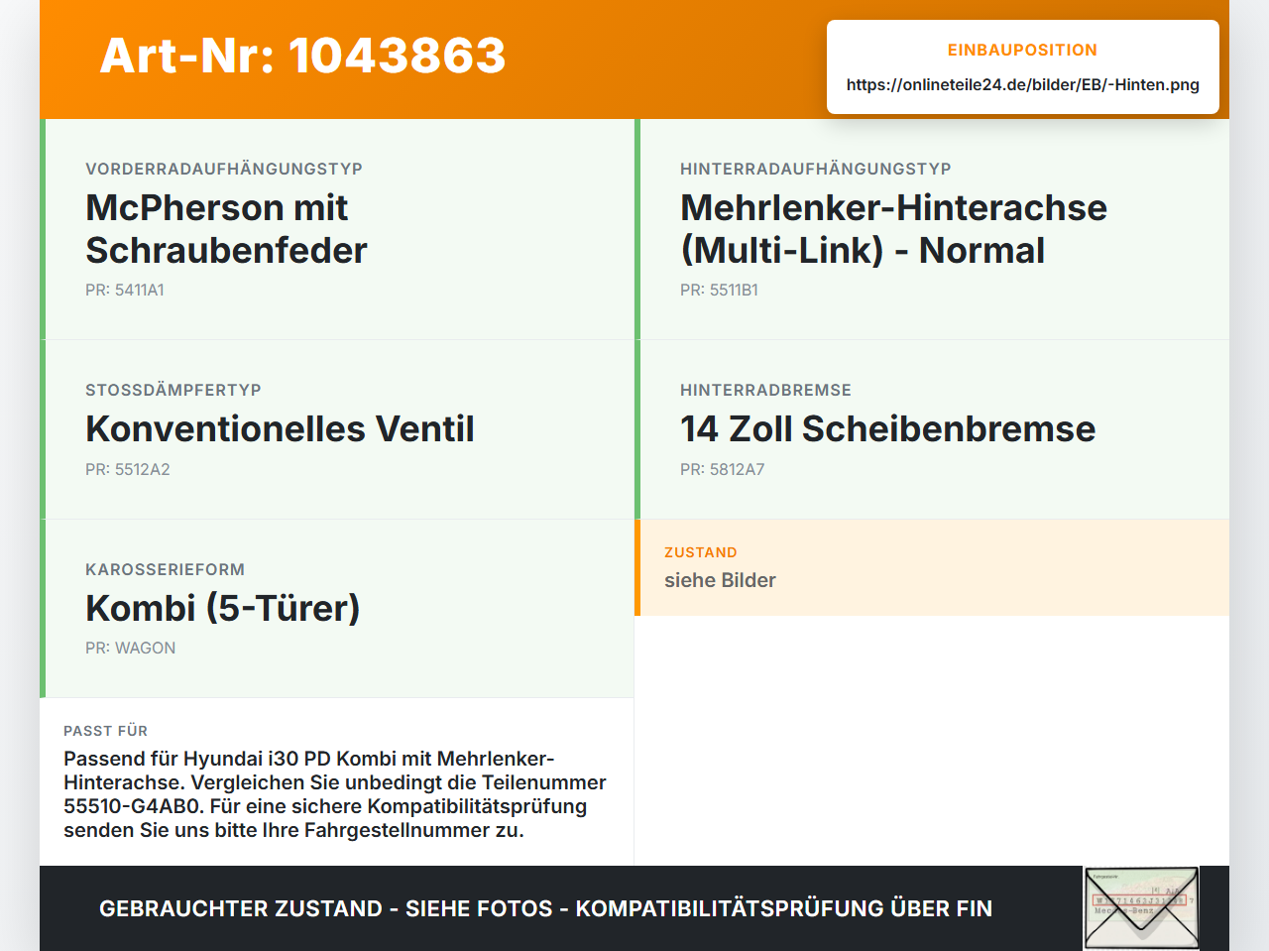Click PR code 5411A1
Image resolution: width=1269 pixels, height=951 pixels.
coord(125,290)
